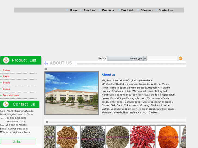Image resolution: width=198 pixels, height=148 pixels.
Task: Open the red chili peppers thumbnail
Action: point(142,137)
